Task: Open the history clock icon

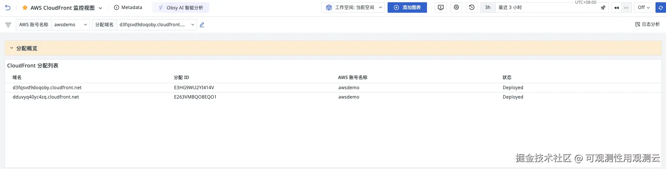Action: click(x=472, y=7)
